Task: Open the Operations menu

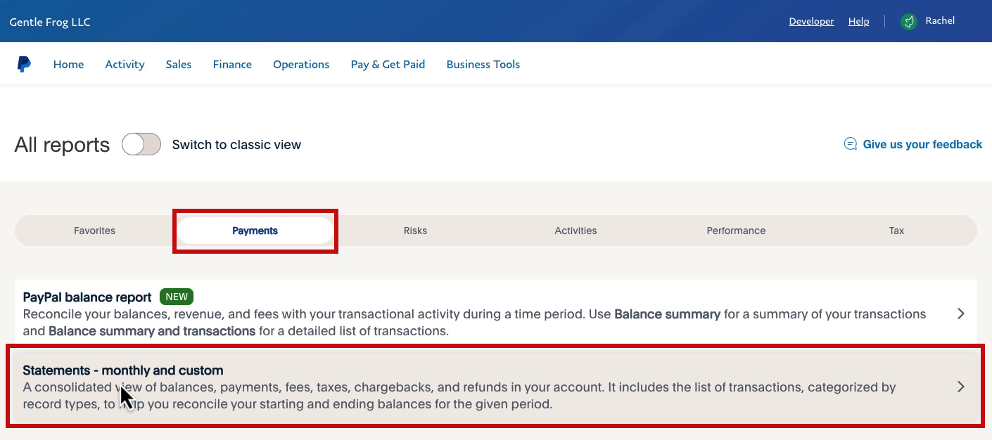Action: [301, 65]
